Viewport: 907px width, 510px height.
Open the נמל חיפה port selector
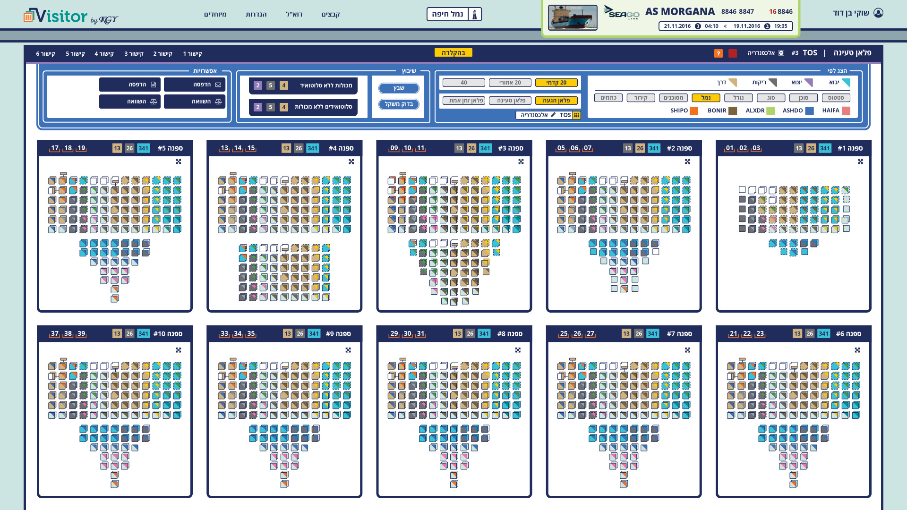click(447, 14)
